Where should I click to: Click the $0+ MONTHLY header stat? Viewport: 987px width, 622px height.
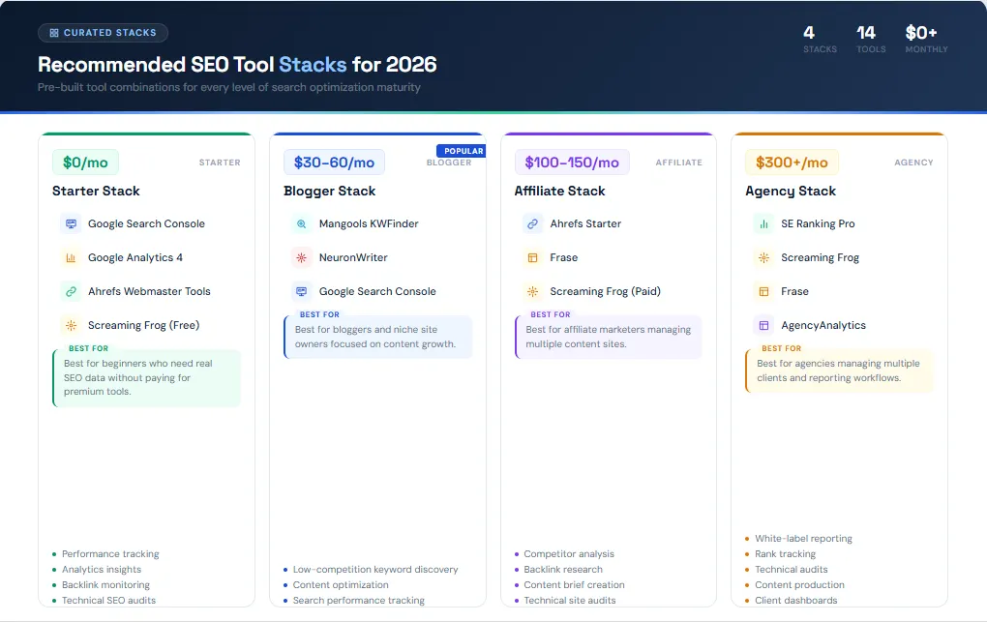(926, 39)
